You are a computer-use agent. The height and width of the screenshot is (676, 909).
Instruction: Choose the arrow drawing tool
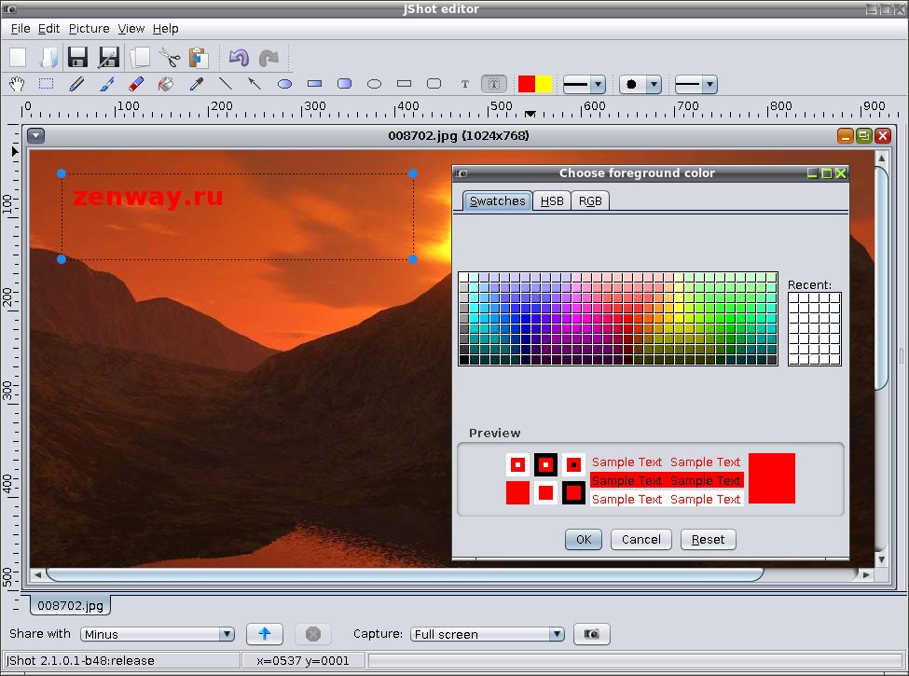pyautogui.click(x=255, y=84)
